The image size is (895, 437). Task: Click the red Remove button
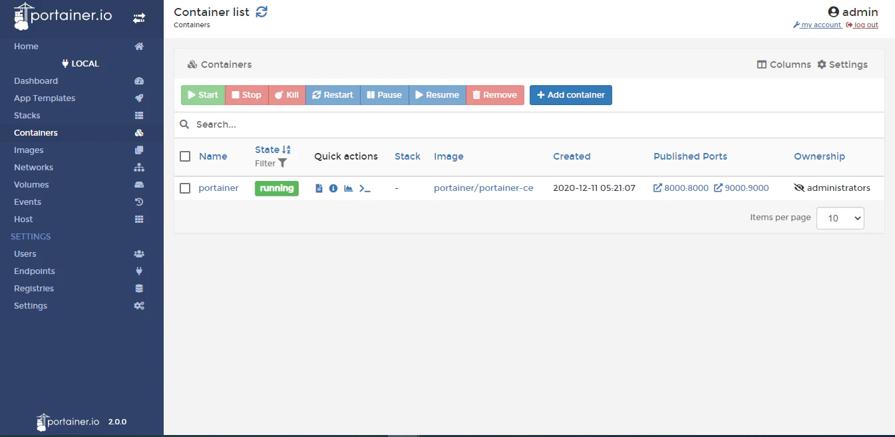tap(495, 95)
